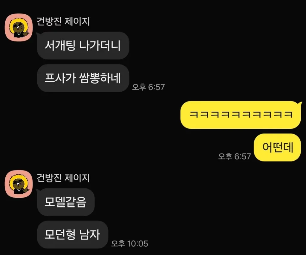Viewport: 306px width, 255px height.
Task: Click the 오후 6:57 timestamp beside 프사가 쌈뽕하네
Action: [x=149, y=87]
